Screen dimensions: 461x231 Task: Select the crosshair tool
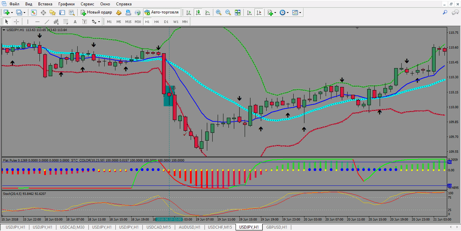tap(16, 22)
